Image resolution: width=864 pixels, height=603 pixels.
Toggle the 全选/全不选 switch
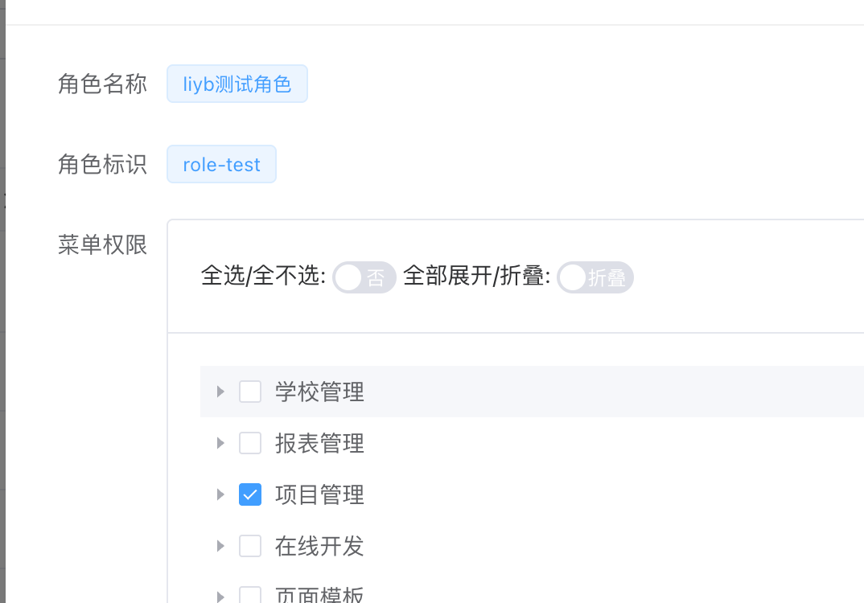pos(364,277)
